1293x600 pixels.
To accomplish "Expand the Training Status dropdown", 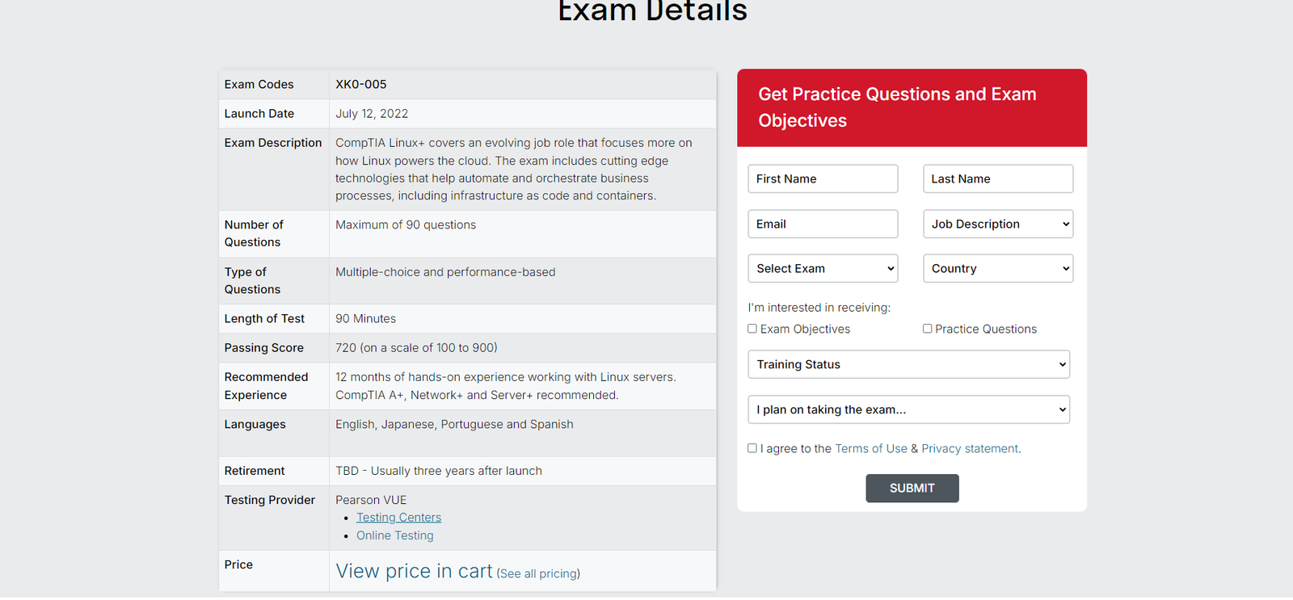I will click(x=908, y=364).
